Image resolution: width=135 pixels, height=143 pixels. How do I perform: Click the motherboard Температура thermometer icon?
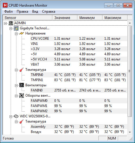pos(22,70)
